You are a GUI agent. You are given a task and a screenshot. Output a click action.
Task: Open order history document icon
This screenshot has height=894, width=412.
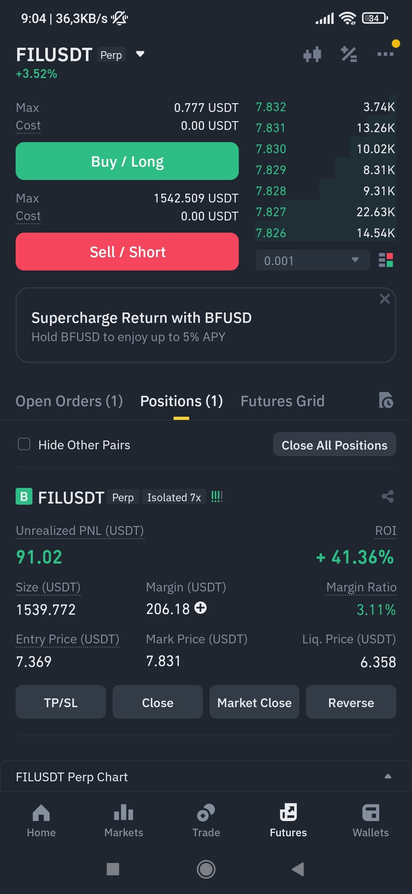tap(386, 400)
